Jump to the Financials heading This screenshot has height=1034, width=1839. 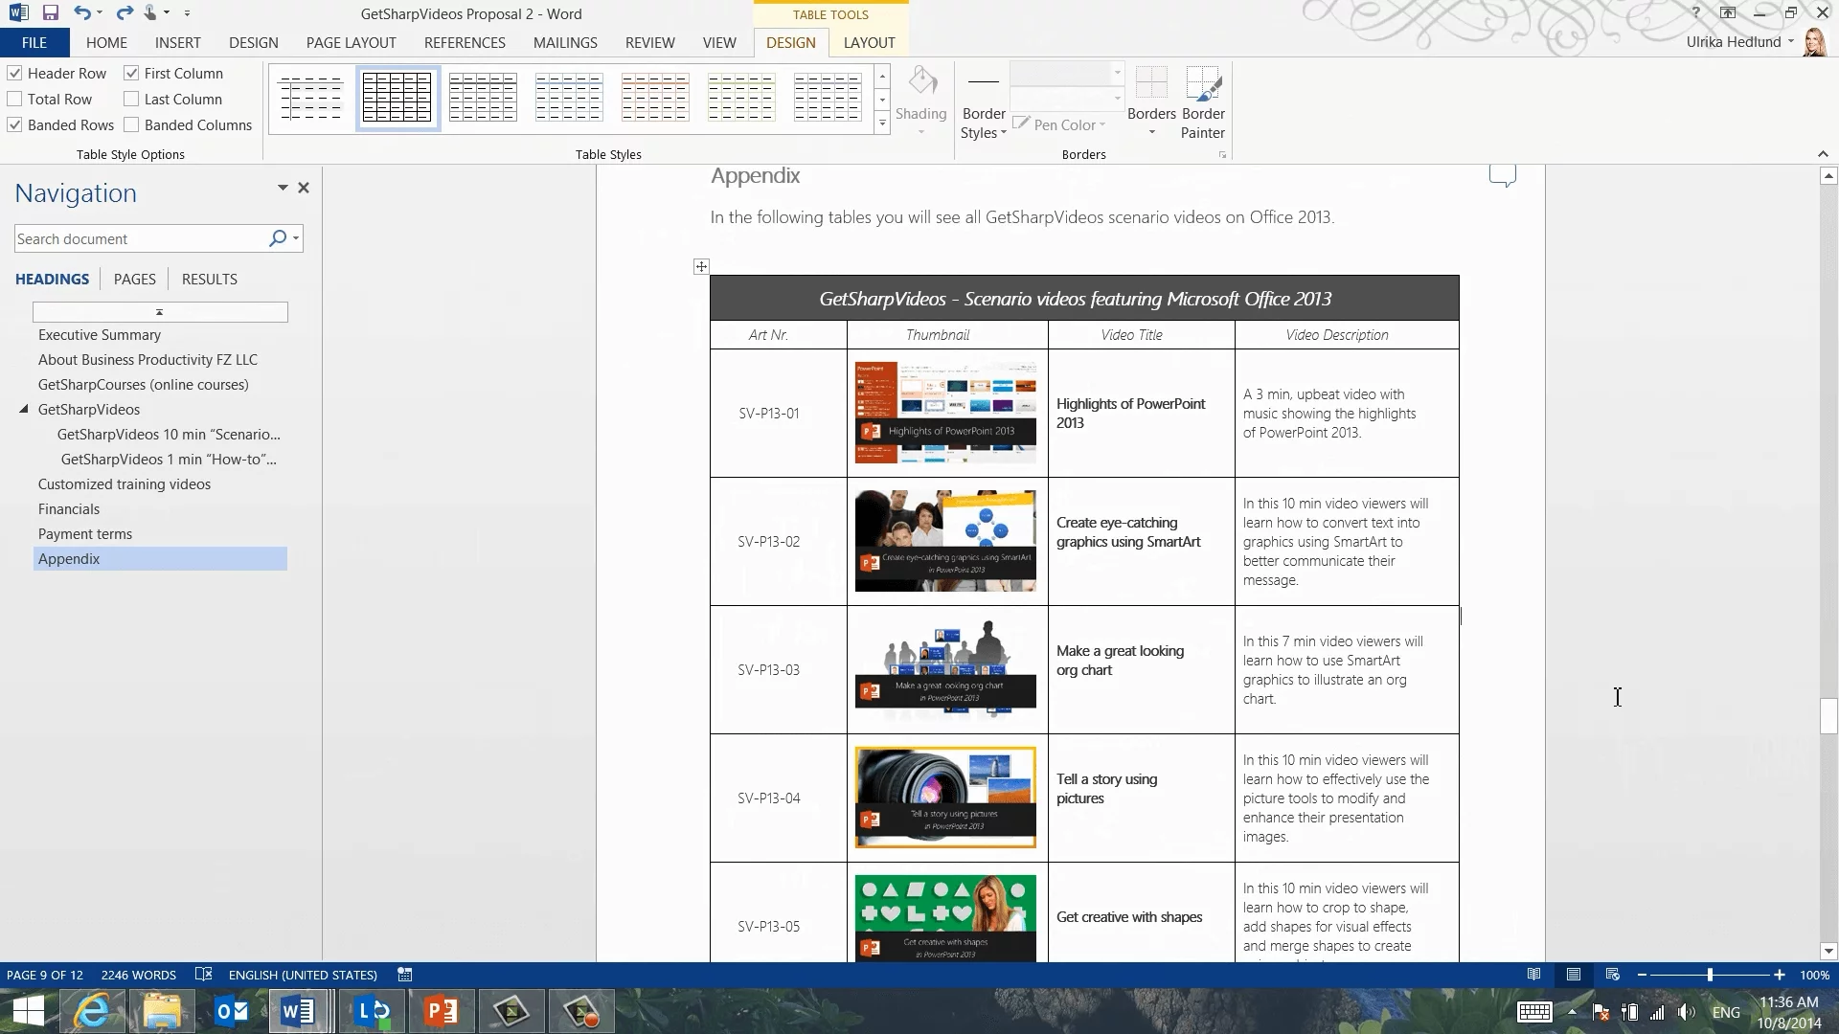(x=69, y=509)
